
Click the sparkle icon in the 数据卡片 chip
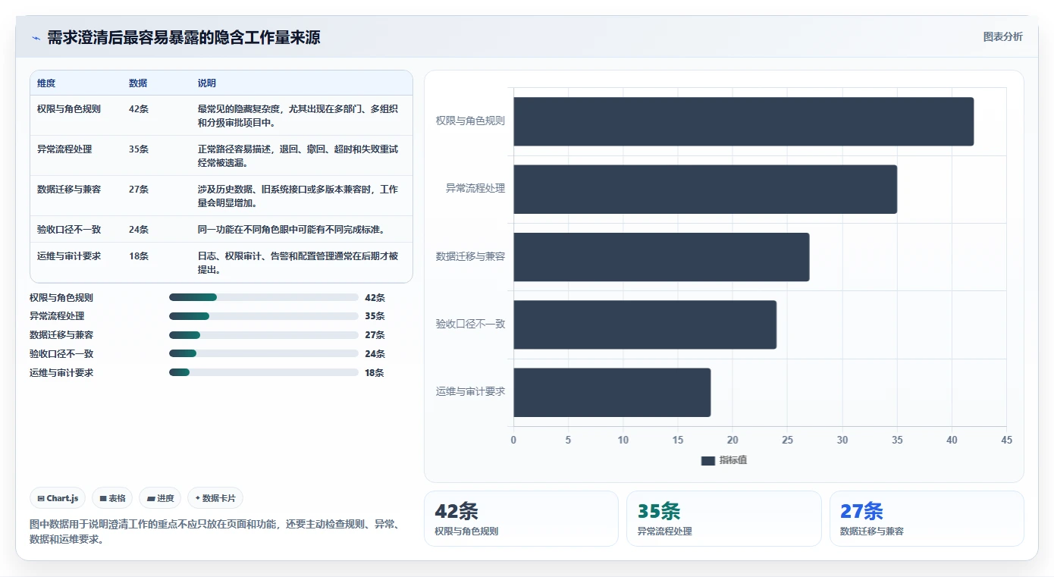tap(197, 498)
